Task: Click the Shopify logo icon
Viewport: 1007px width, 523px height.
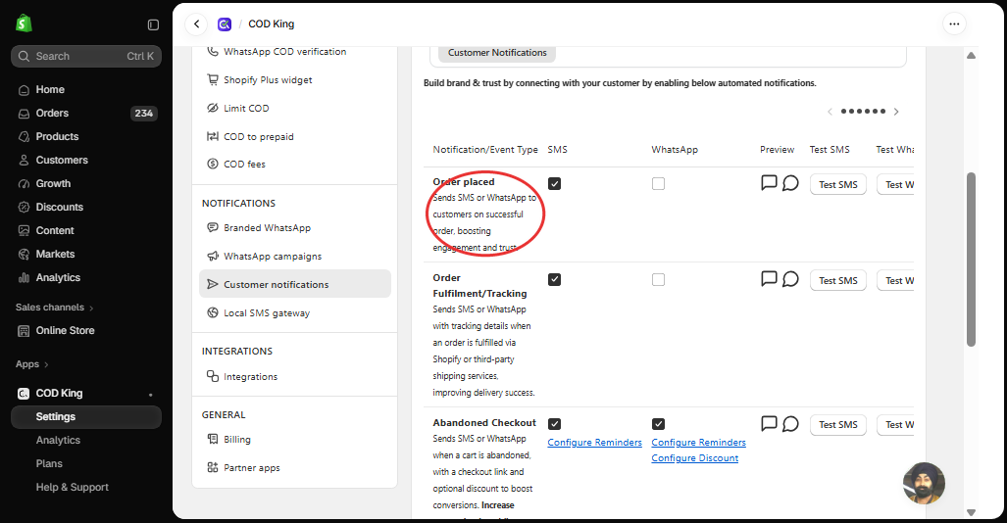Action: pos(24,24)
